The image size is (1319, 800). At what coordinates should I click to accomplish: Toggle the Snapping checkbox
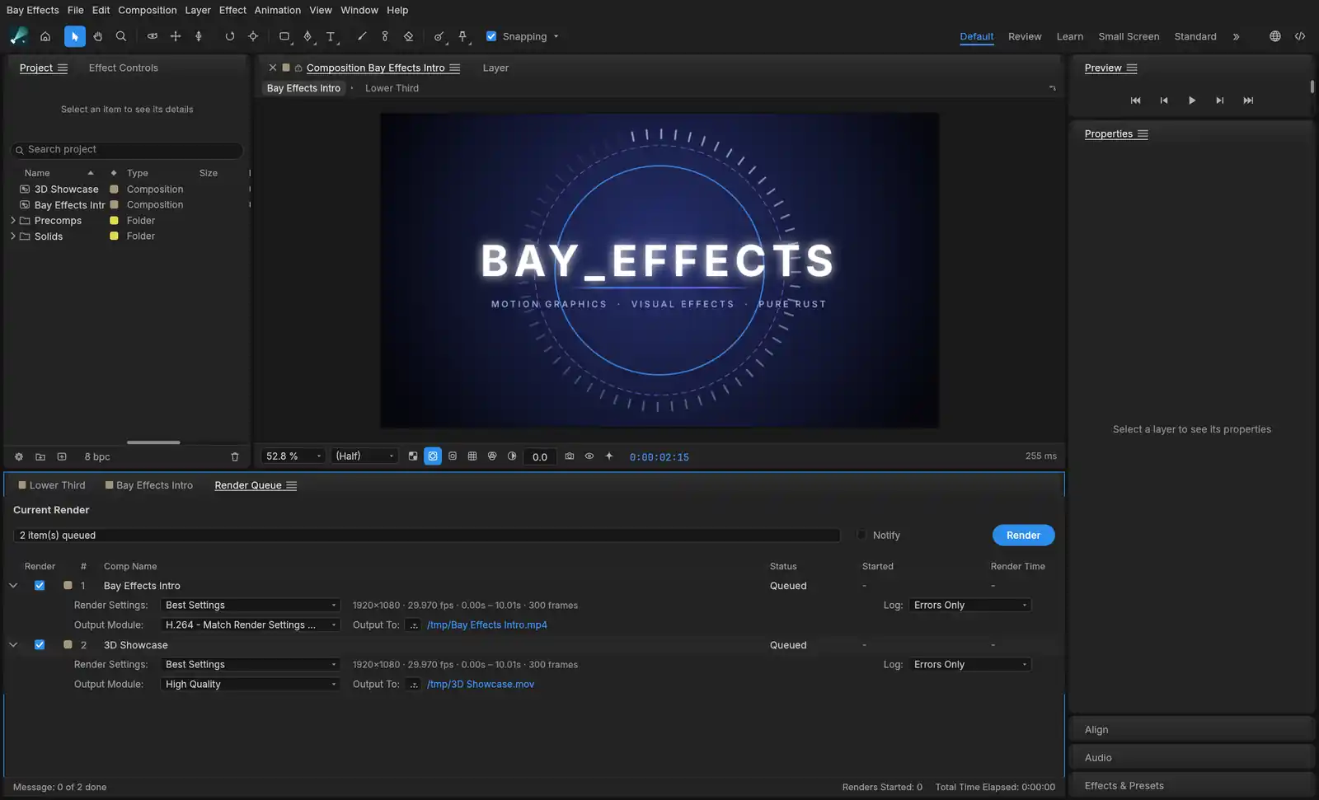pos(491,36)
